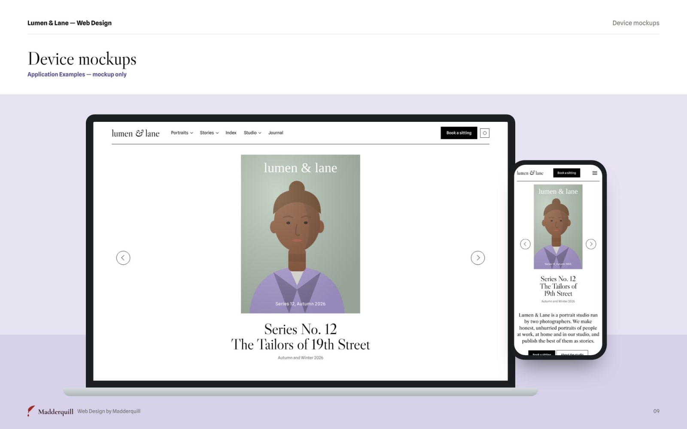Image resolution: width=687 pixels, height=429 pixels.
Task: Click 'Lumen & Lane — Web Design' header text
Action: tap(70, 23)
